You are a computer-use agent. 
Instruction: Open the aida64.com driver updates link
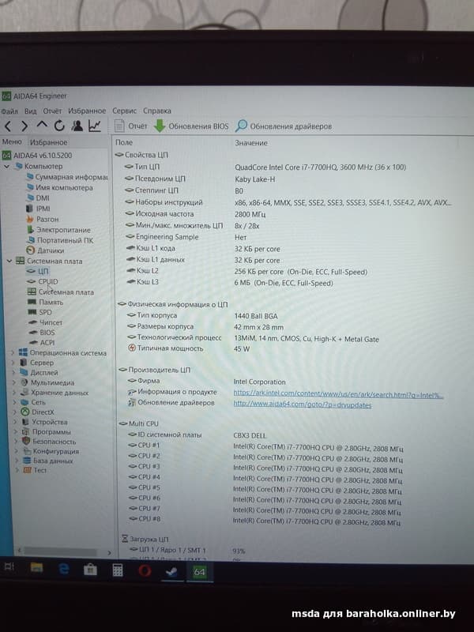(303, 404)
